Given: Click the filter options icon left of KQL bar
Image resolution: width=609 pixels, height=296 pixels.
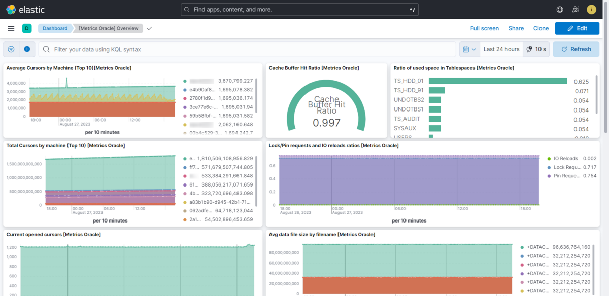Looking at the screenshot, I should tap(11, 49).
